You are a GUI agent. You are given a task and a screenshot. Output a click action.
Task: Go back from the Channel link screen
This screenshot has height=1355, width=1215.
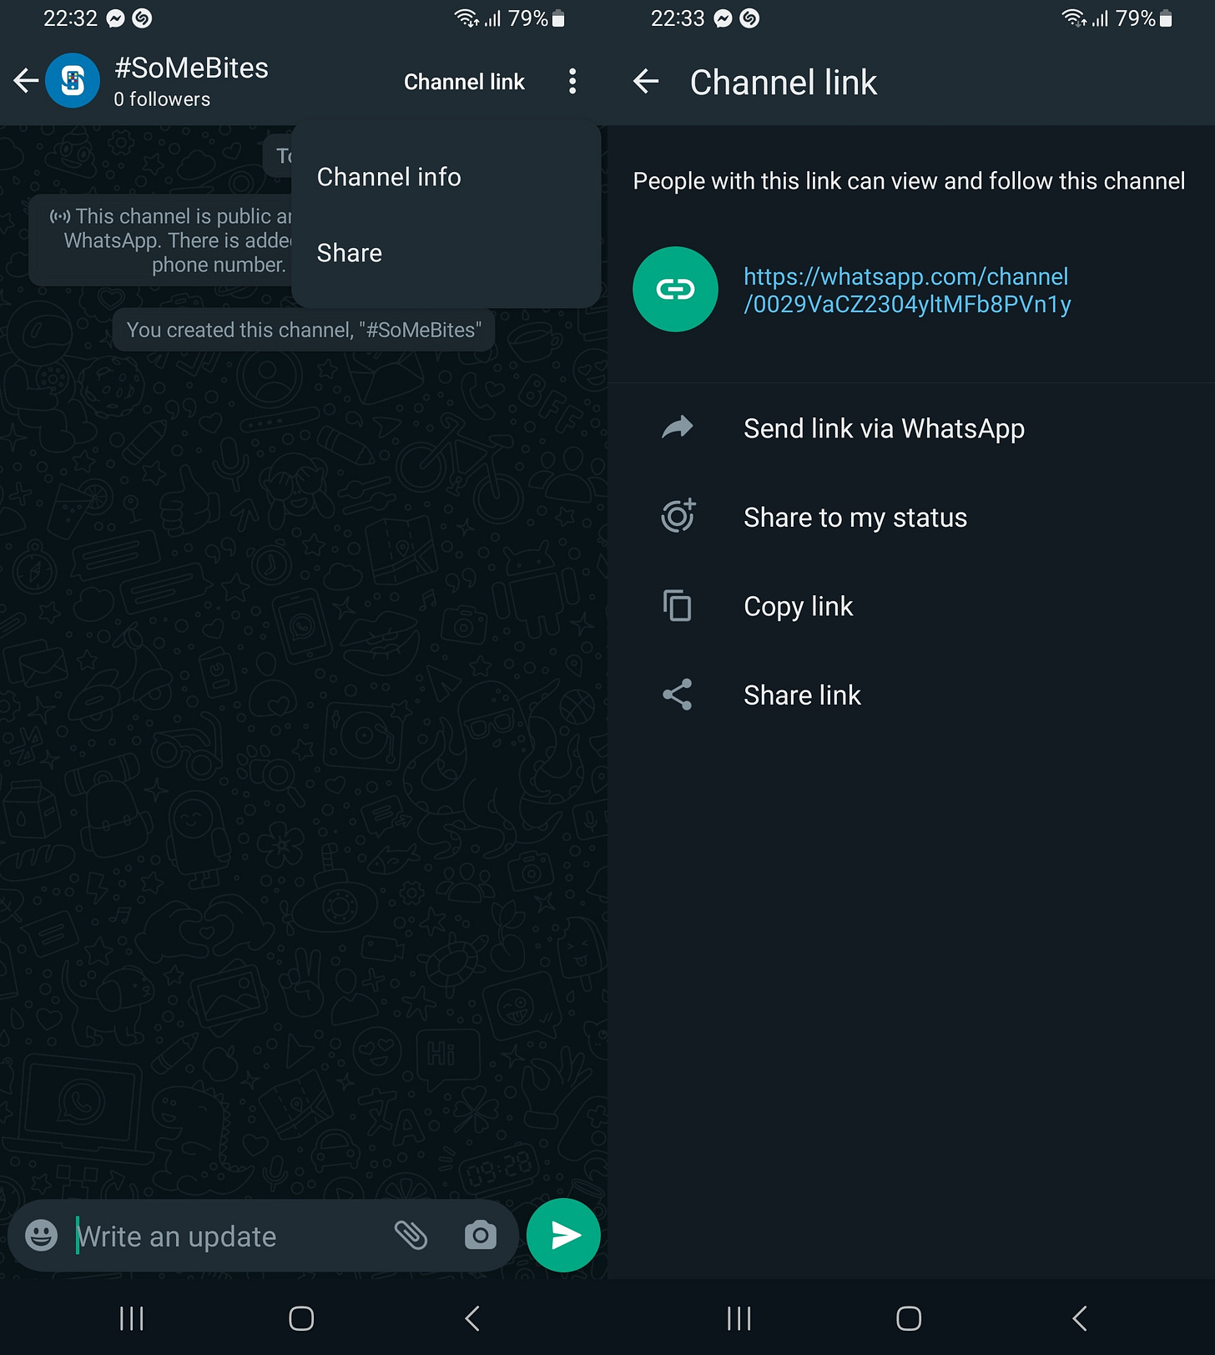(x=646, y=82)
